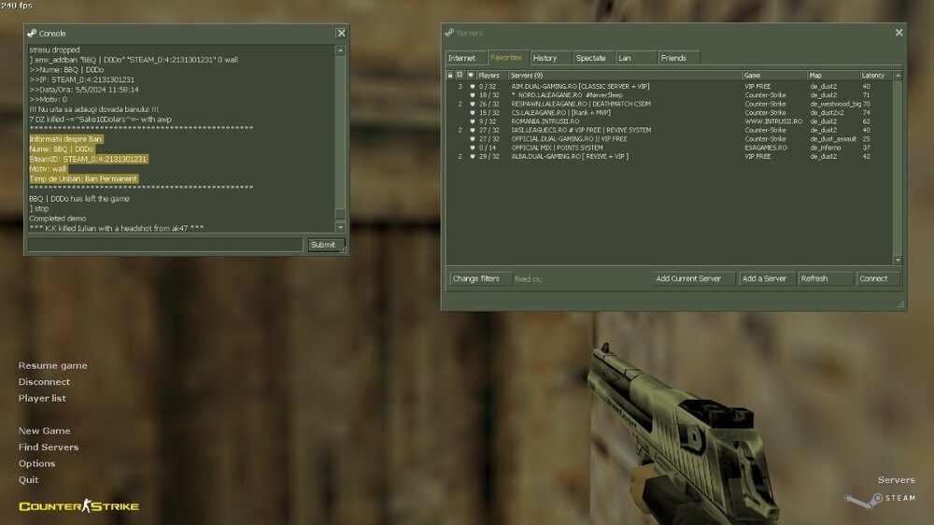Click console scrollbar down arrow
934x525 pixels.
(340, 227)
